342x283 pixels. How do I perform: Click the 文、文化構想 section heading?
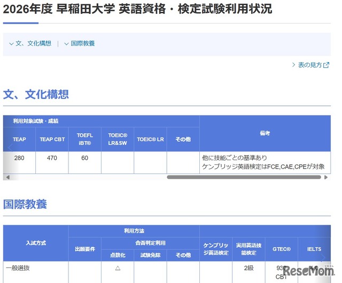(x=36, y=95)
